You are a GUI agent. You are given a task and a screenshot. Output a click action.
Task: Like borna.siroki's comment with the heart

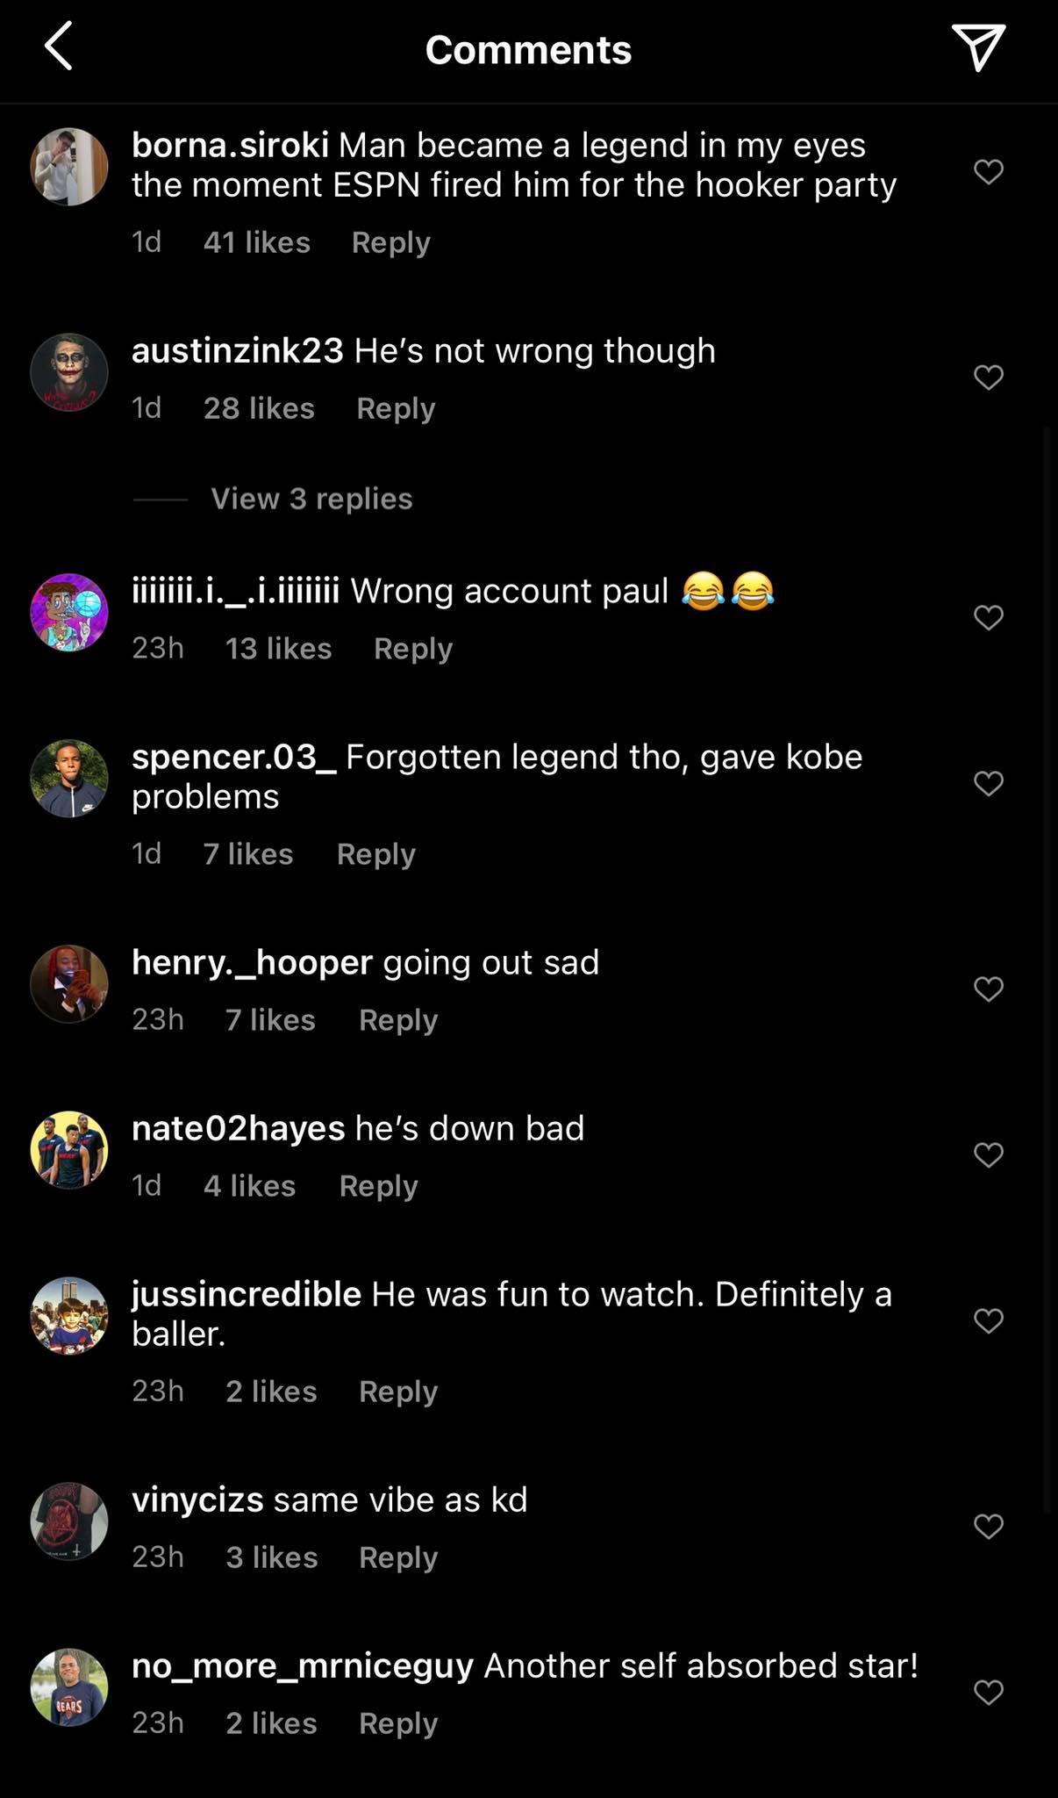click(988, 171)
